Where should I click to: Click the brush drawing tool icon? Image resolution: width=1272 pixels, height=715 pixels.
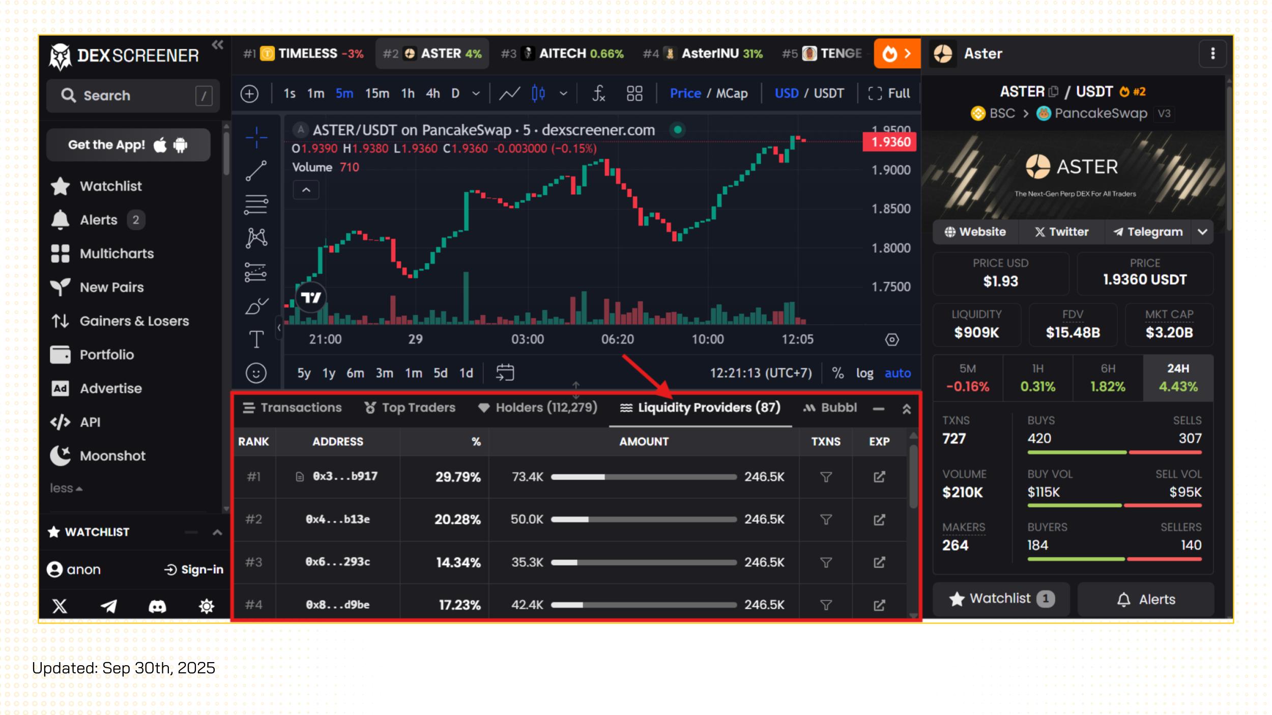tap(256, 306)
